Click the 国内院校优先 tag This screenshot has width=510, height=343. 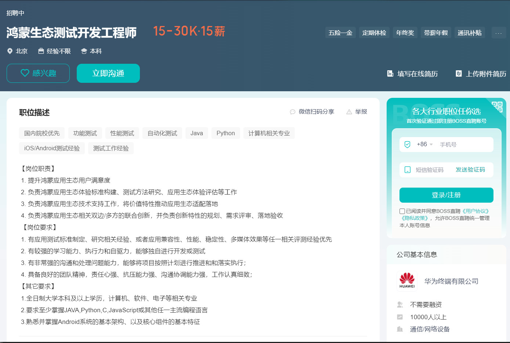[x=42, y=133]
